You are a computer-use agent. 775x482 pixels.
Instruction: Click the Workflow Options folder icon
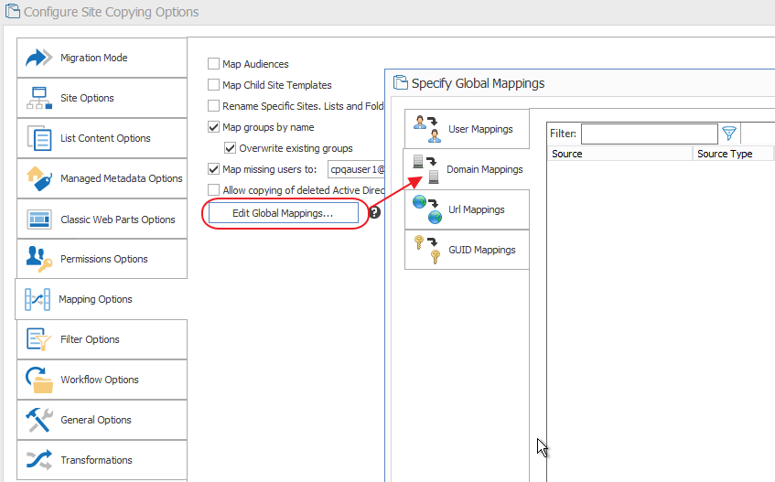coord(39,380)
